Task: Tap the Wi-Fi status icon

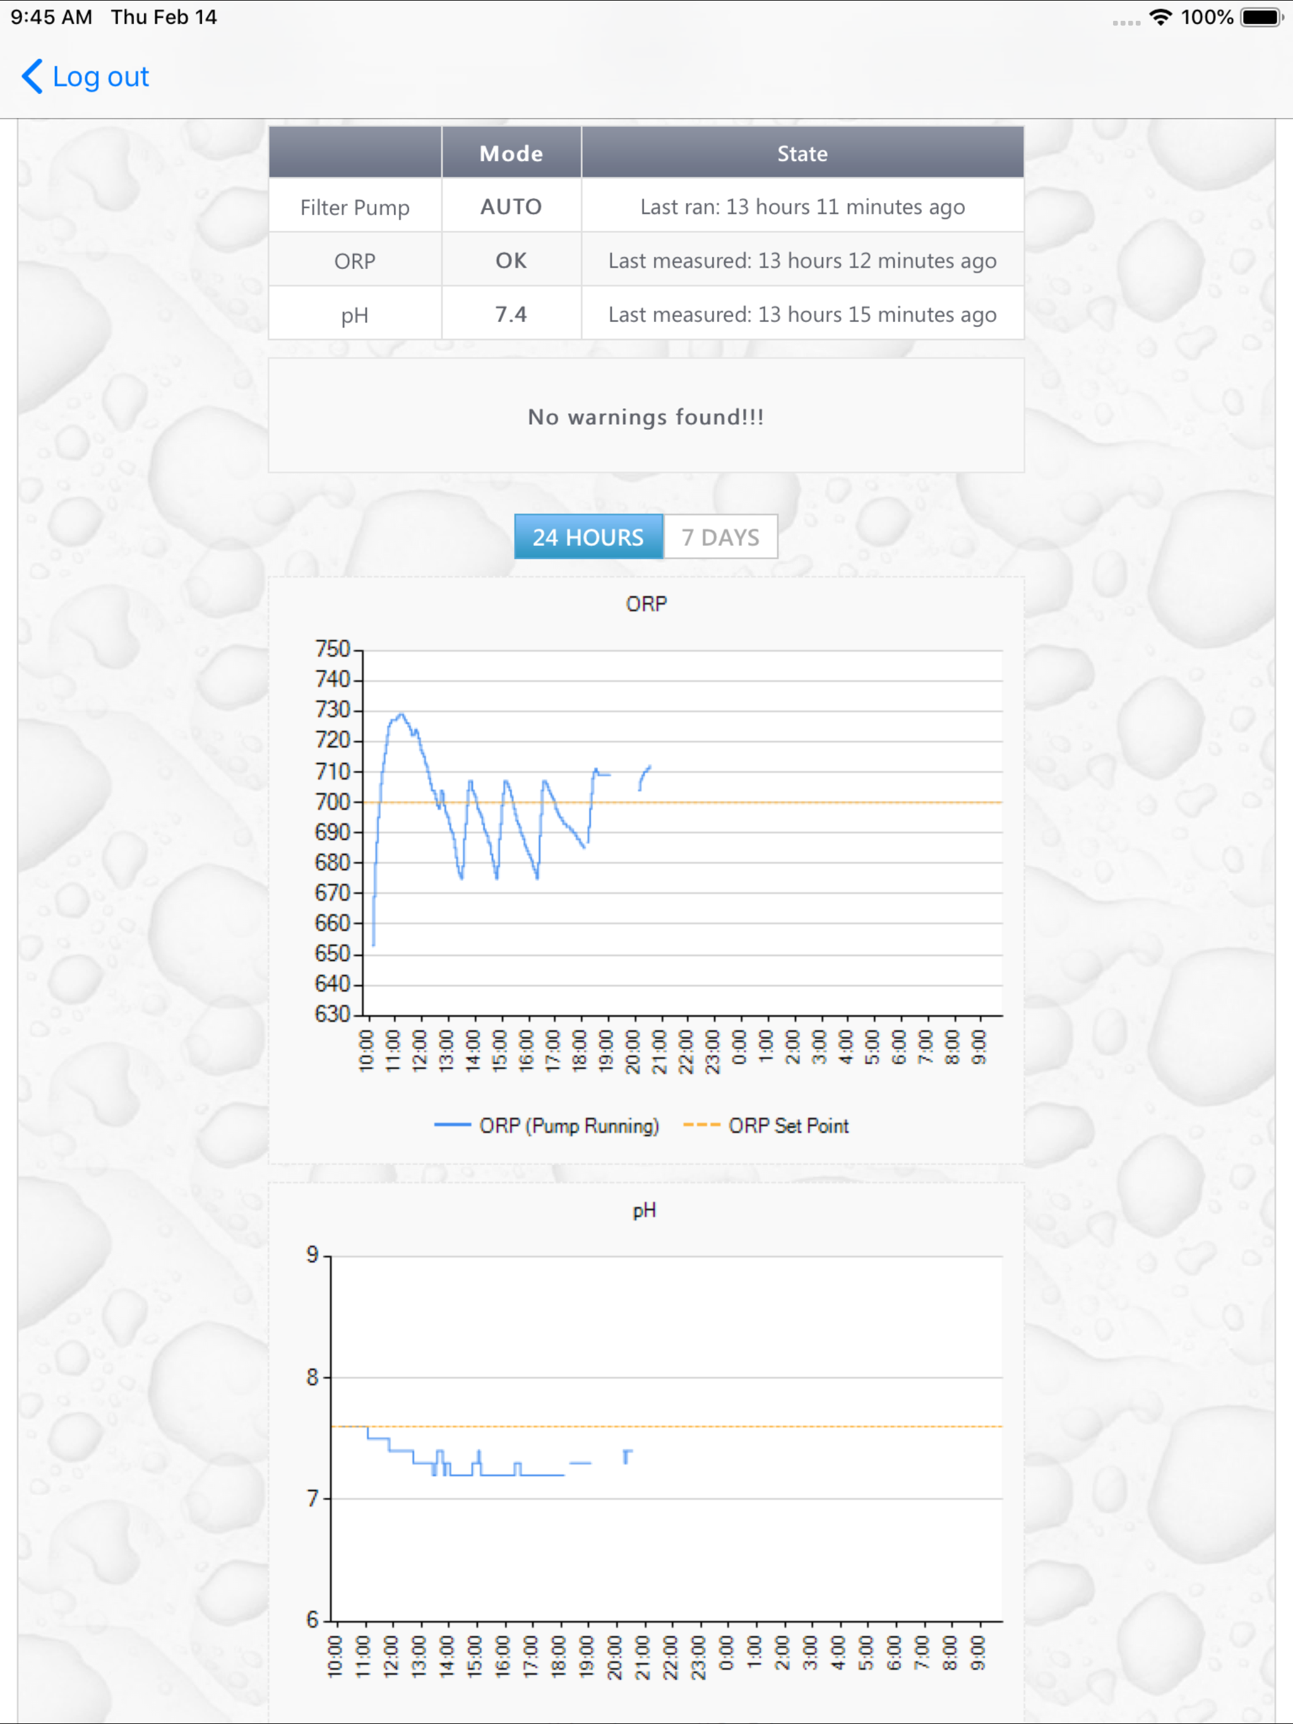Action: pyautogui.click(x=1160, y=17)
